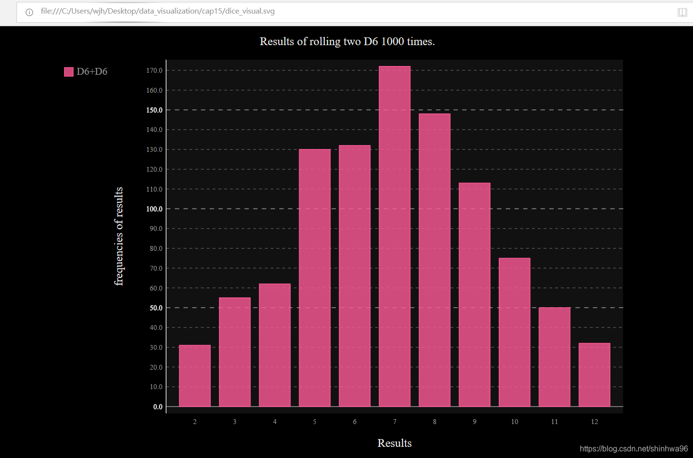The width and height of the screenshot is (693, 458).
Task: Select the bar for result 4
Action: pyautogui.click(x=275, y=345)
